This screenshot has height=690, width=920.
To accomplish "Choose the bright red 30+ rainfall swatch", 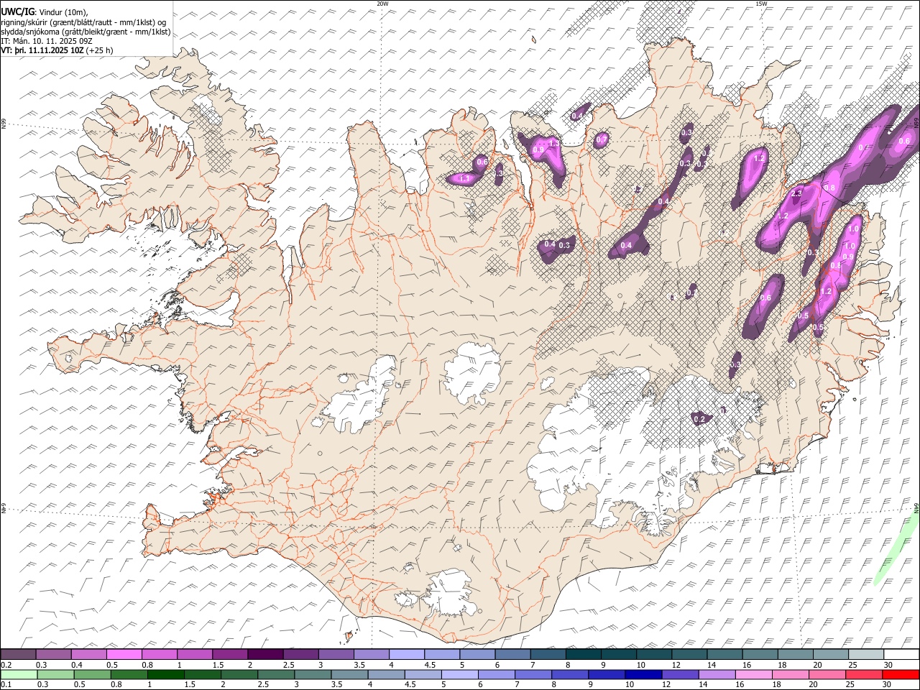I will click(902, 675).
